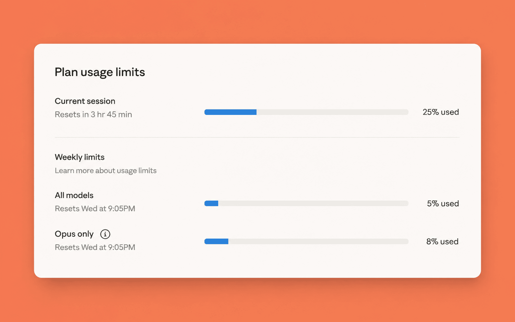Click the 25% used value
This screenshot has width=515, height=322.
441,112
